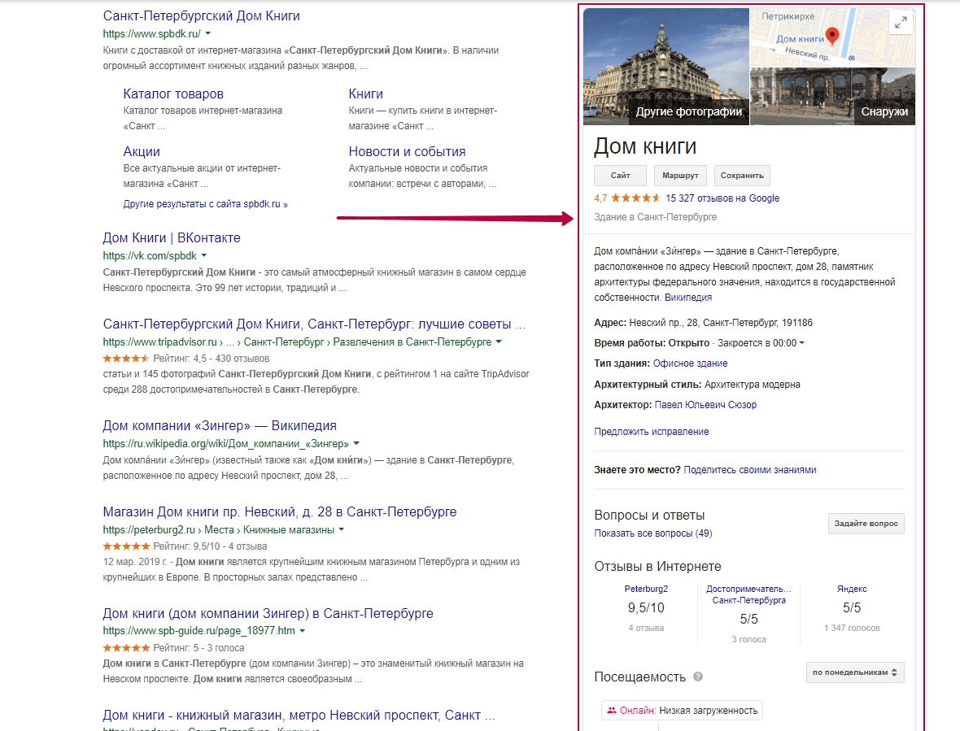Open the Peterburg2 review source link
Image resolution: width=960 pixels, height=731 pixels.
(646, 589)
